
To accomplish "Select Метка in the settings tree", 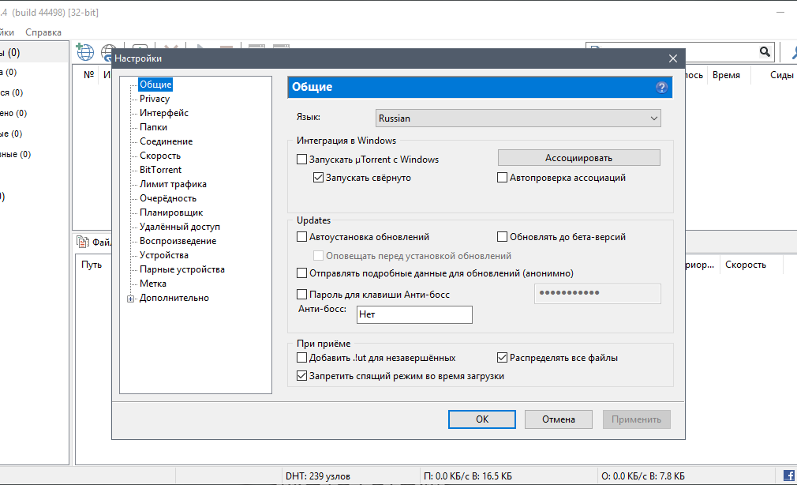I will (153, 284).
